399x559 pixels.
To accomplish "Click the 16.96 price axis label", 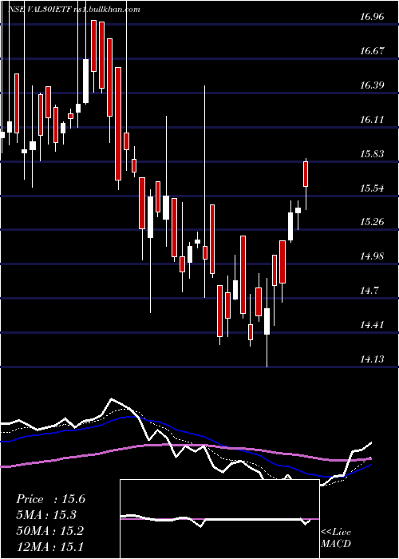I will click(x=372, y=17).
